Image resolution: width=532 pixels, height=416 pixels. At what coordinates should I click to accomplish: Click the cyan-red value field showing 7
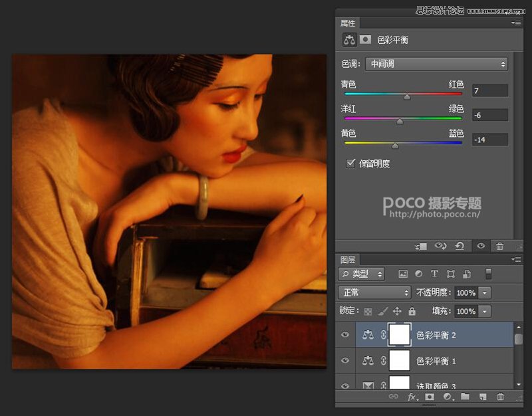pyautogui.click(x=490, y=90)
